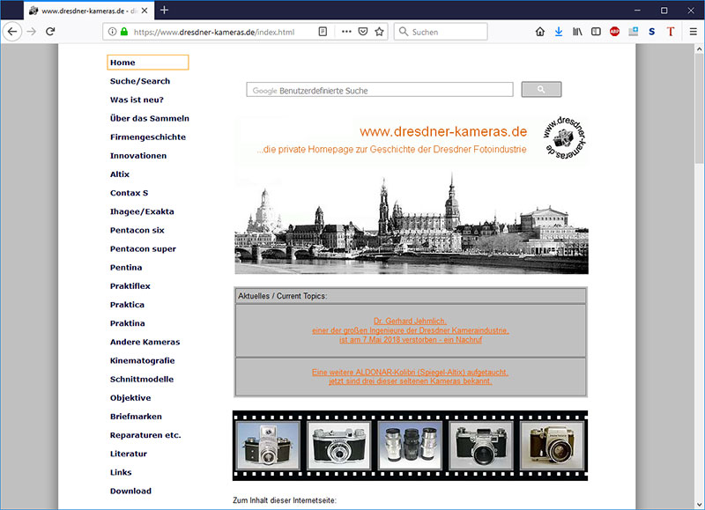Click the second filmstrip rangefinder camera thumbnail
705x510 pixels.
[x=339, y=446]
